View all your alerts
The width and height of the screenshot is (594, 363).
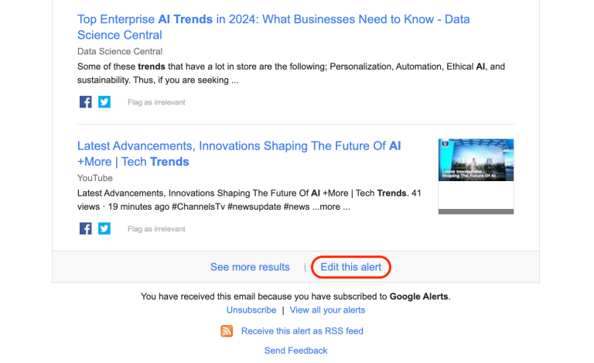click(327, 310)
